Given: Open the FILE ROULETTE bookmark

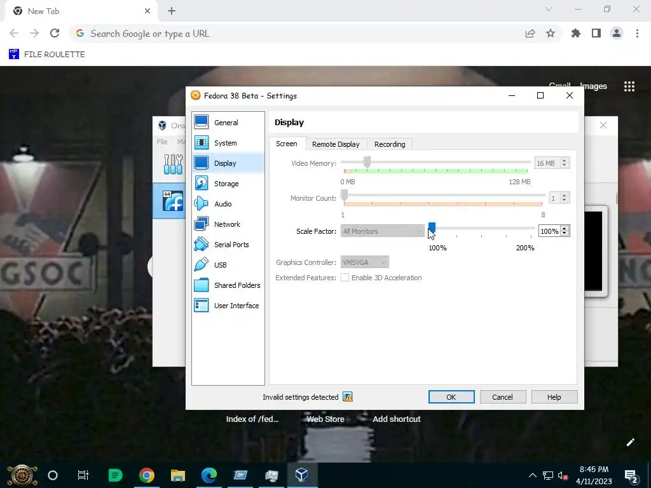Looking at the screenshot, I should tap(47, 55).
